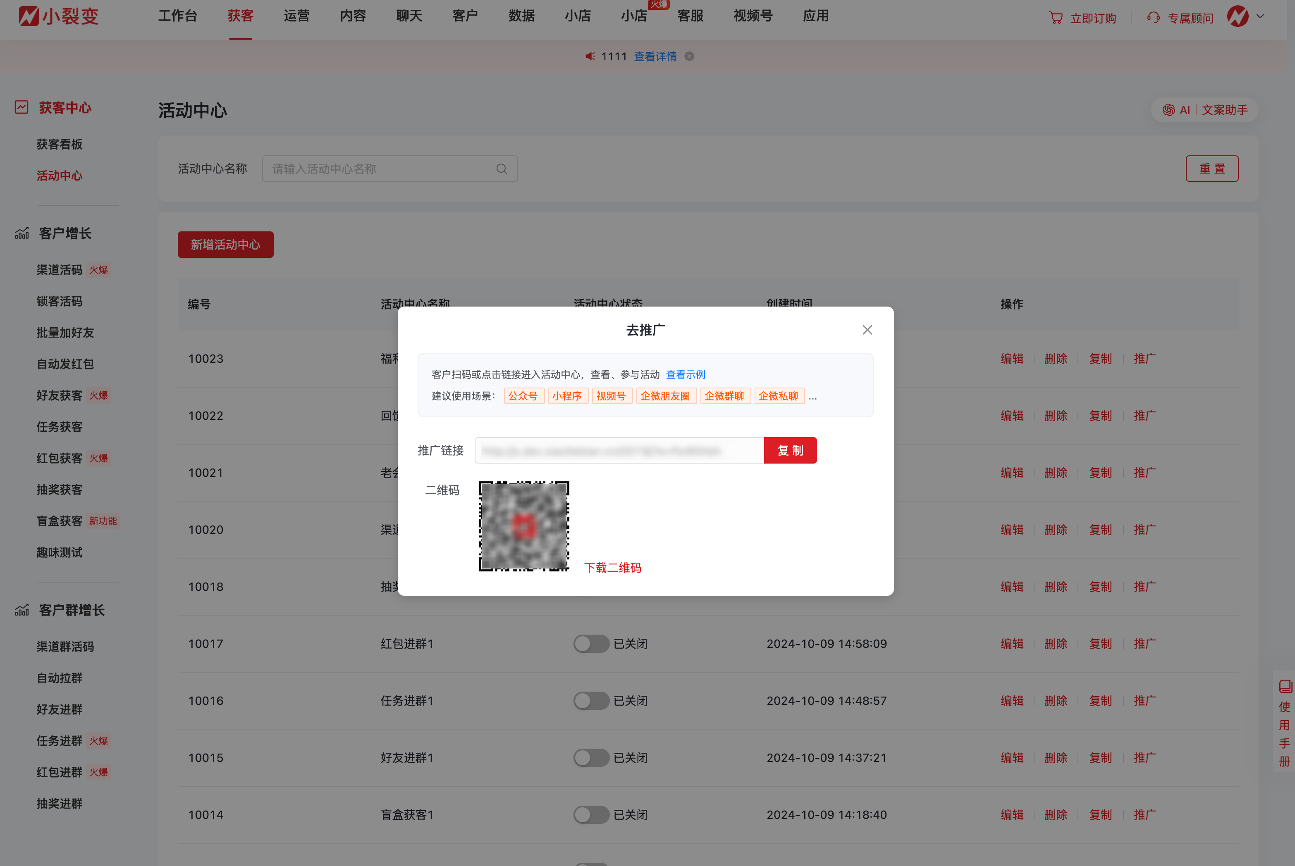Click the QR code image

point(524,526)
